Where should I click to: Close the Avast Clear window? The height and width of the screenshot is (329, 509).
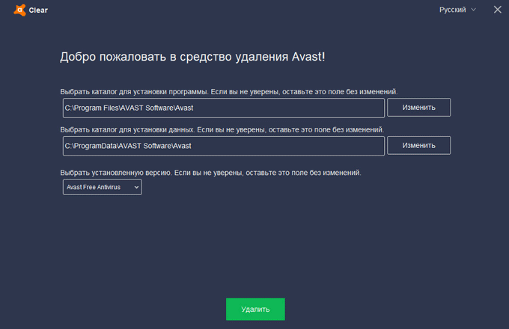coord(498,10)
